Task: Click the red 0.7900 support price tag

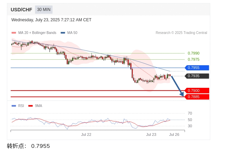Action: (197, 91)
